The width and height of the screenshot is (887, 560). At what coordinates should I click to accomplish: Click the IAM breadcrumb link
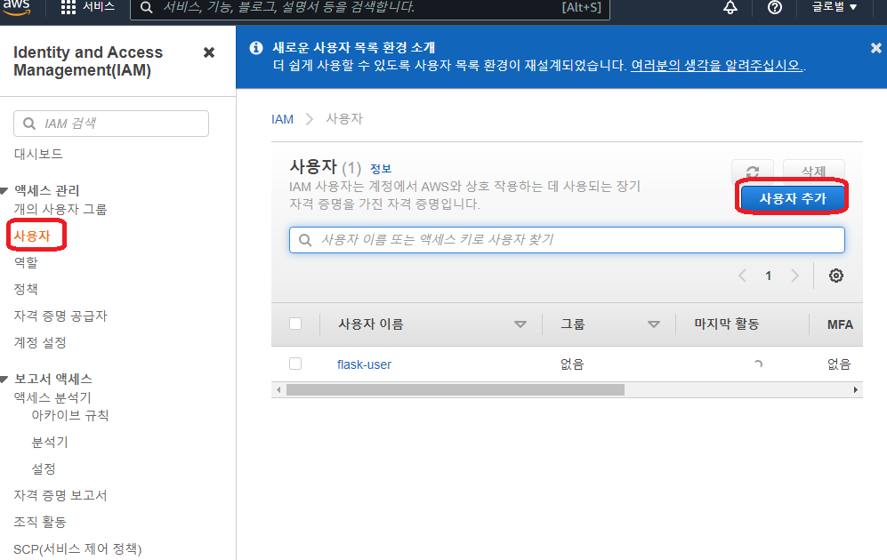(x=282, y=119)
